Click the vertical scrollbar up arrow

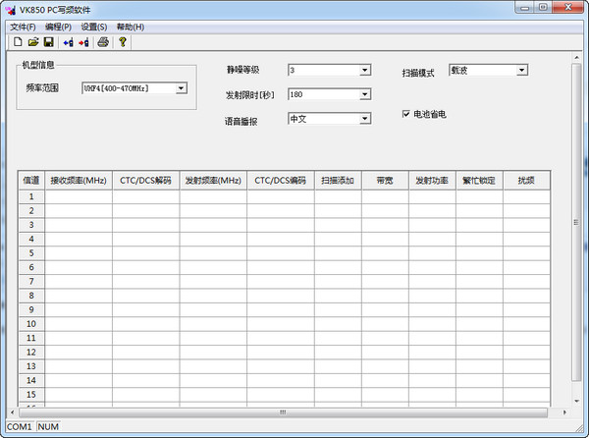pos(576,58)
